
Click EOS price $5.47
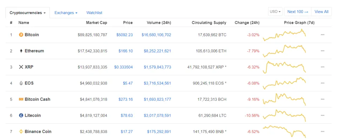click(x=128, y=83)
